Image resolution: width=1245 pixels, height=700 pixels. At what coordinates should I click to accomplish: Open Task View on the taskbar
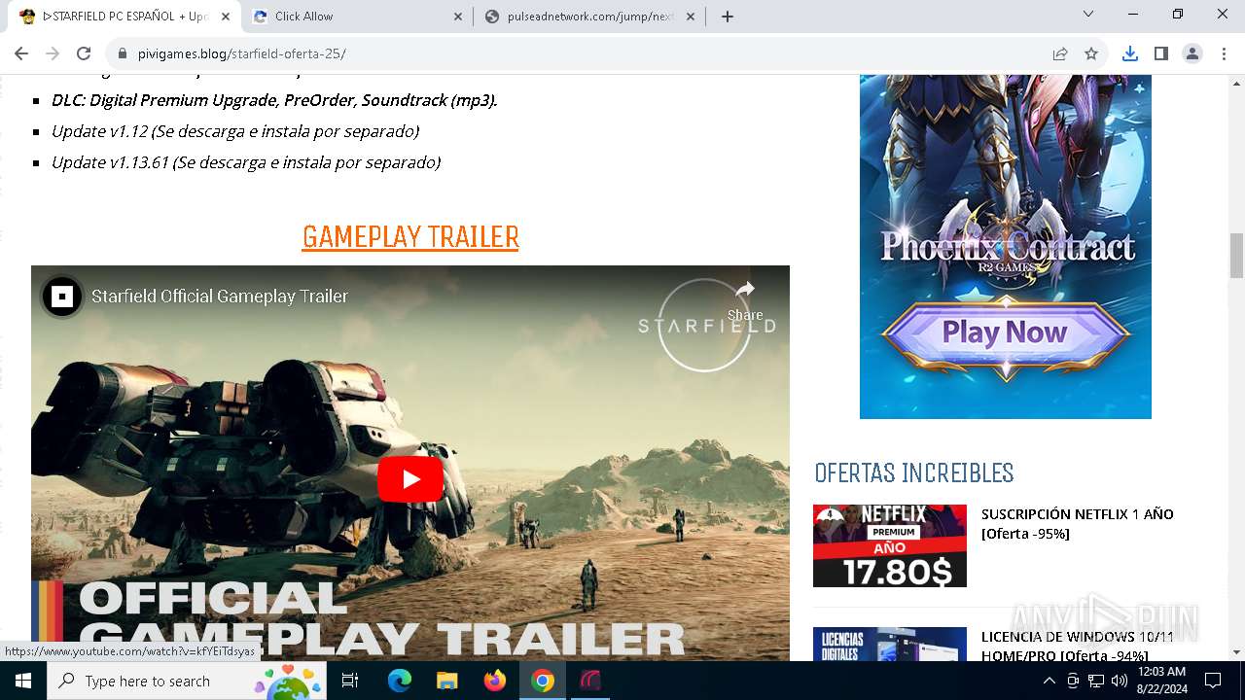(351, 681)
